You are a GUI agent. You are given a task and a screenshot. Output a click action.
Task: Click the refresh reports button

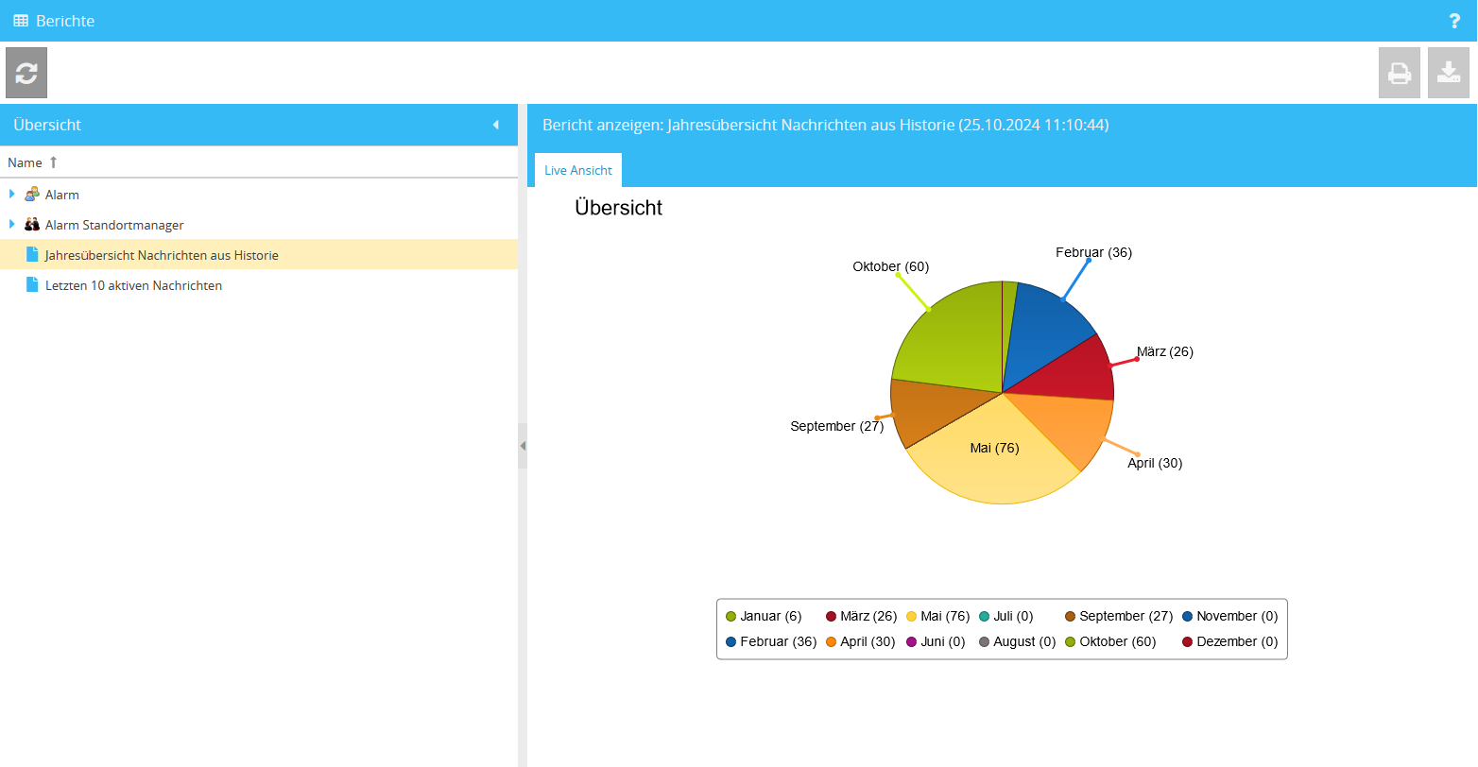[x=26, y=73]
